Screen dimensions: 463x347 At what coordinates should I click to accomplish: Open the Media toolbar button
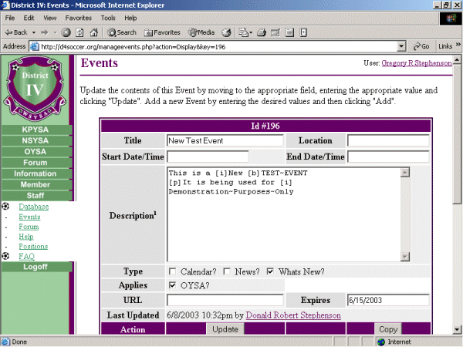coord(201,32)
